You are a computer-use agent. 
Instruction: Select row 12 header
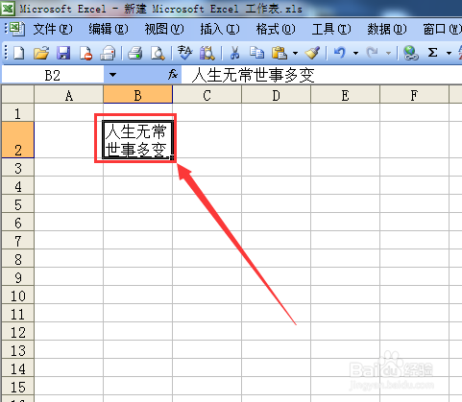point(17,332)
